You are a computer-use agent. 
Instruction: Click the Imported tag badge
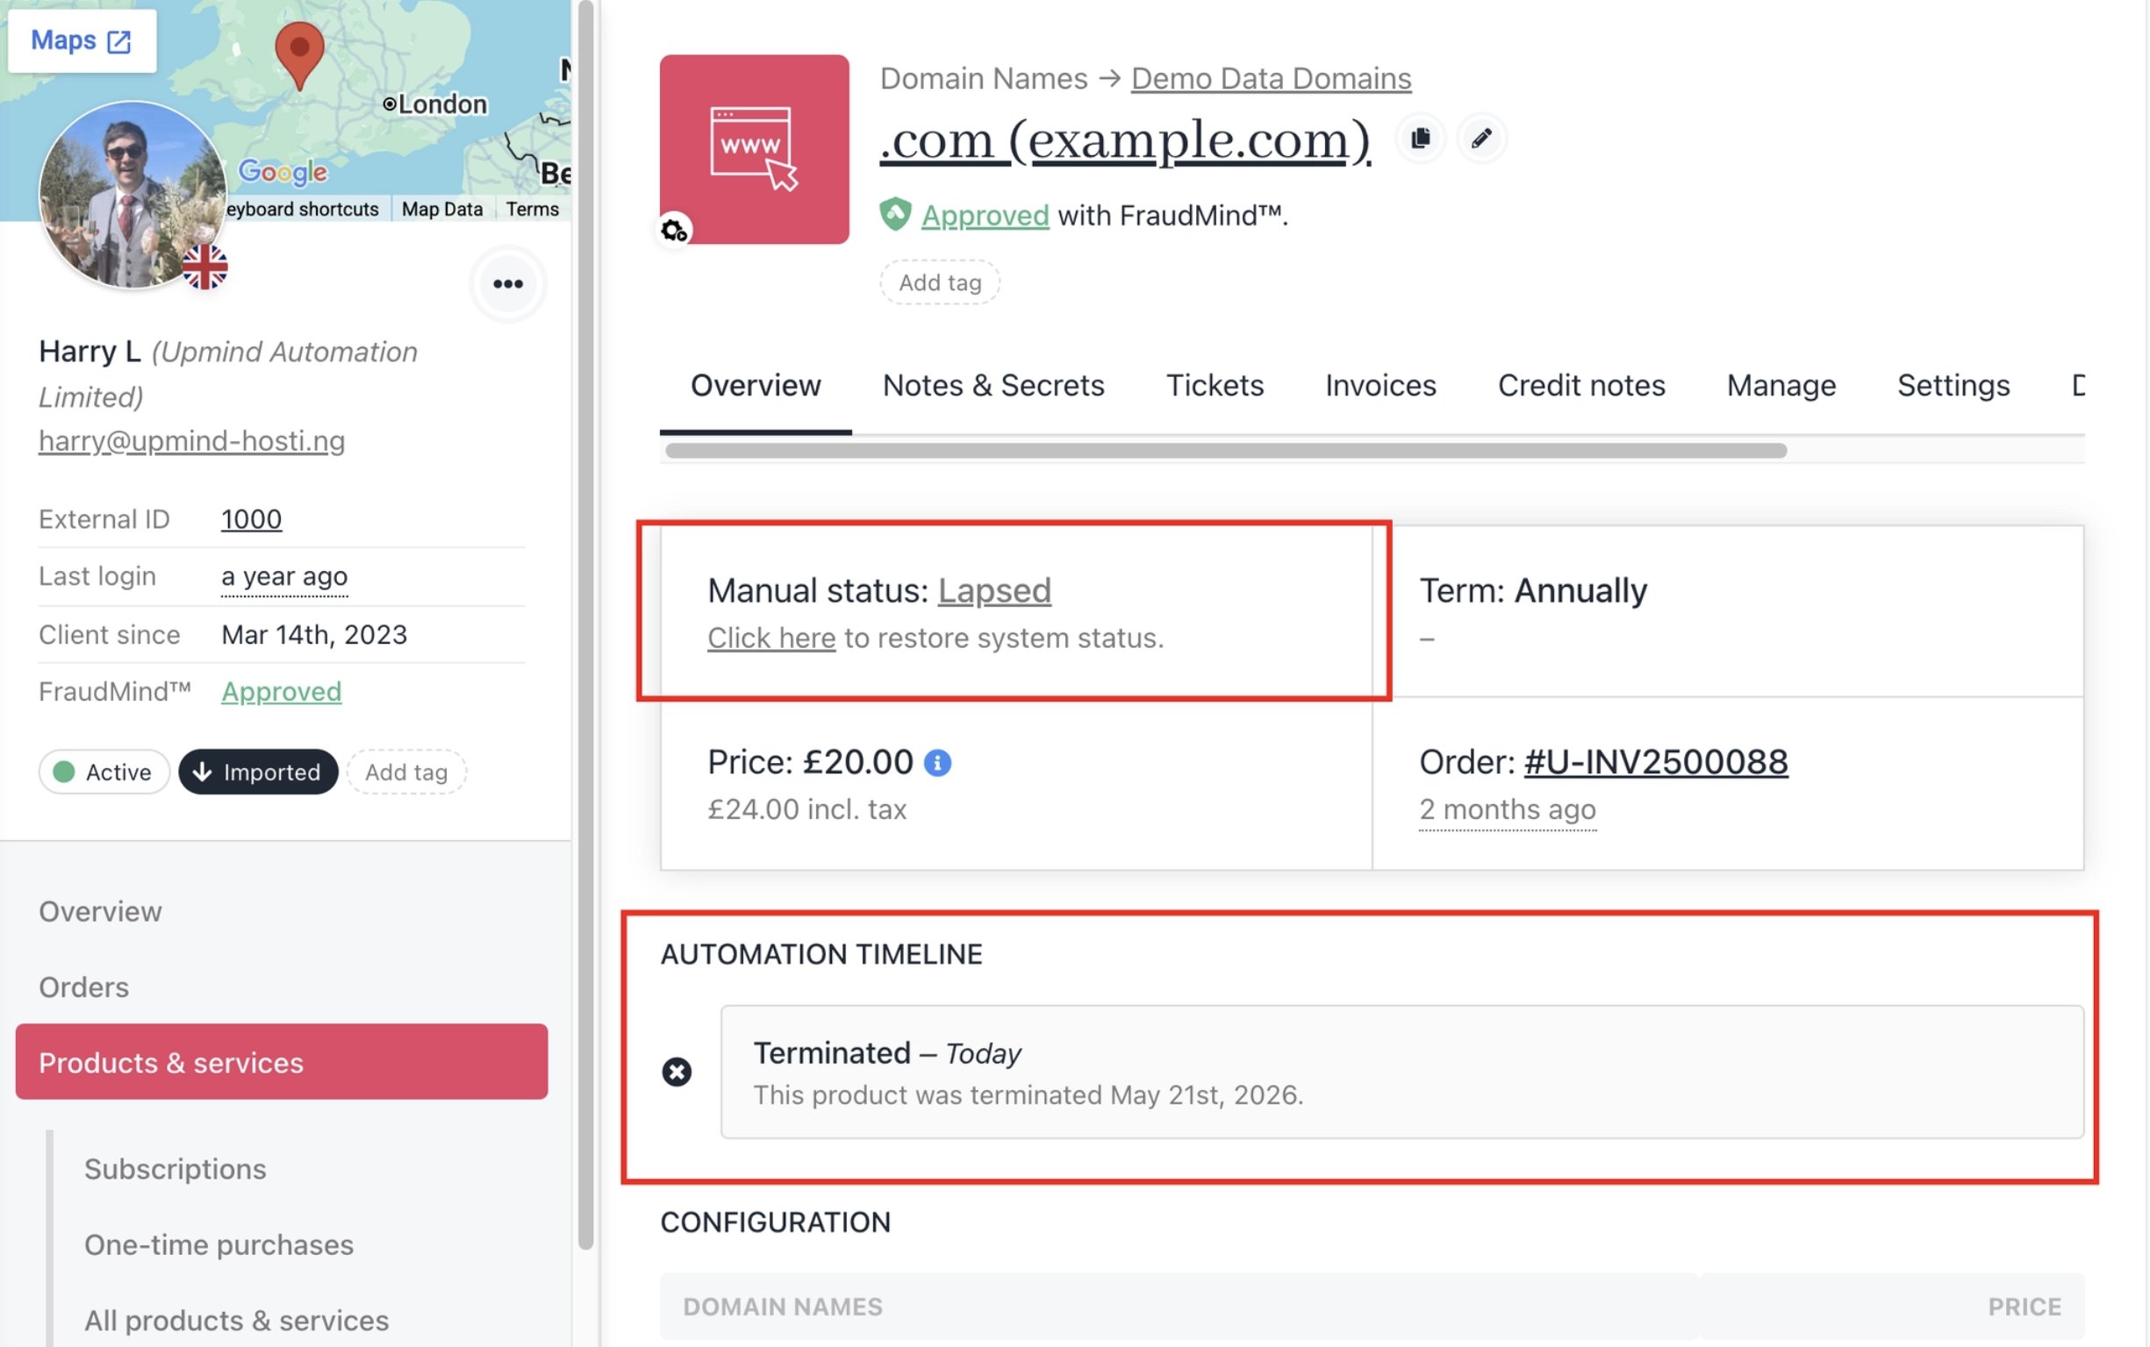point(258,772)
